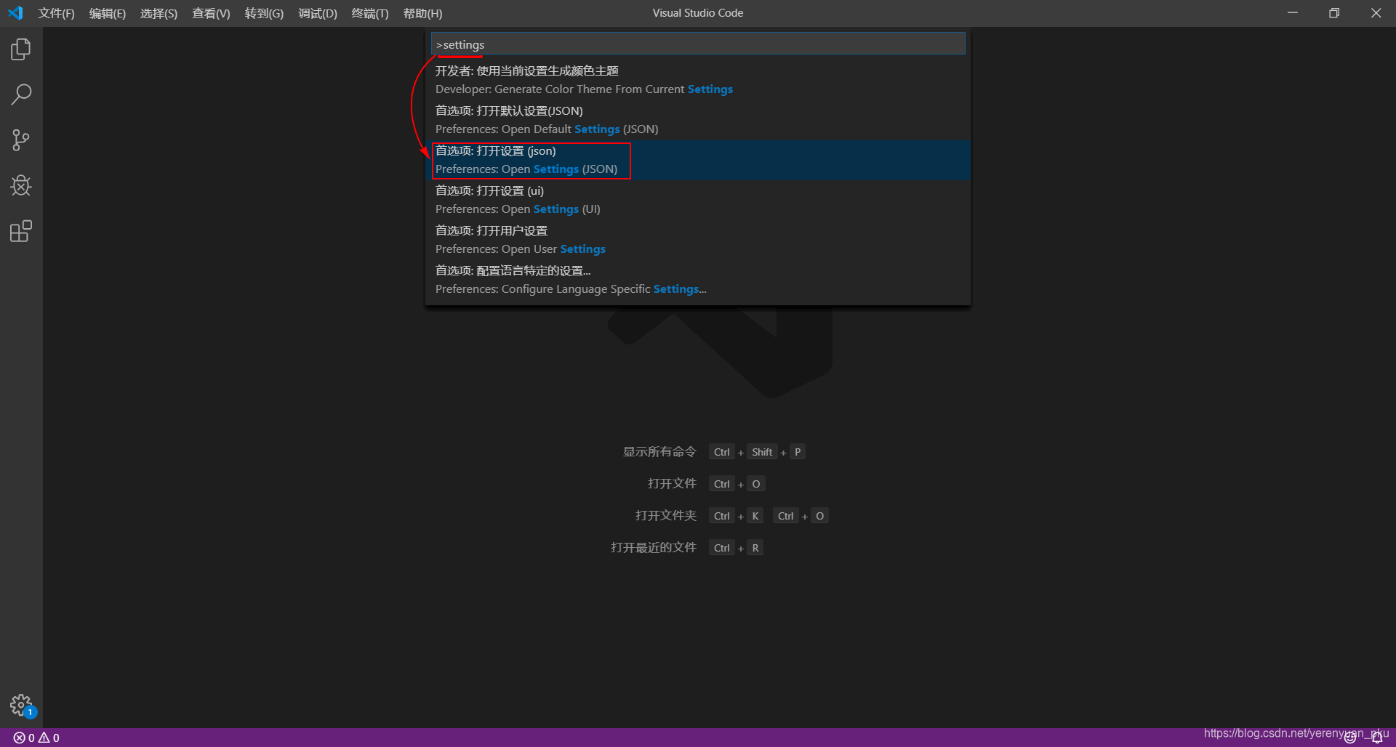Open the 查看(V) menu

point(211,13)
